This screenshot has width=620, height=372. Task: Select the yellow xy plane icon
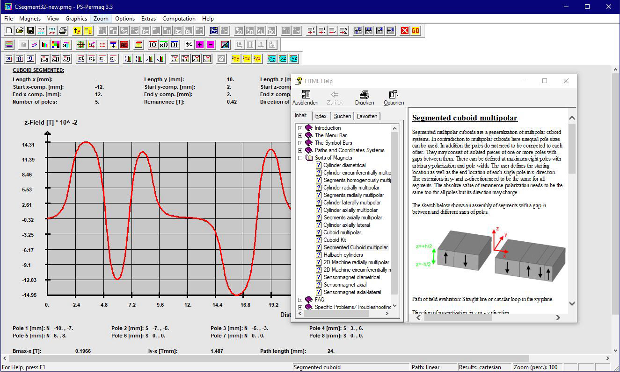tap(236, 59)
